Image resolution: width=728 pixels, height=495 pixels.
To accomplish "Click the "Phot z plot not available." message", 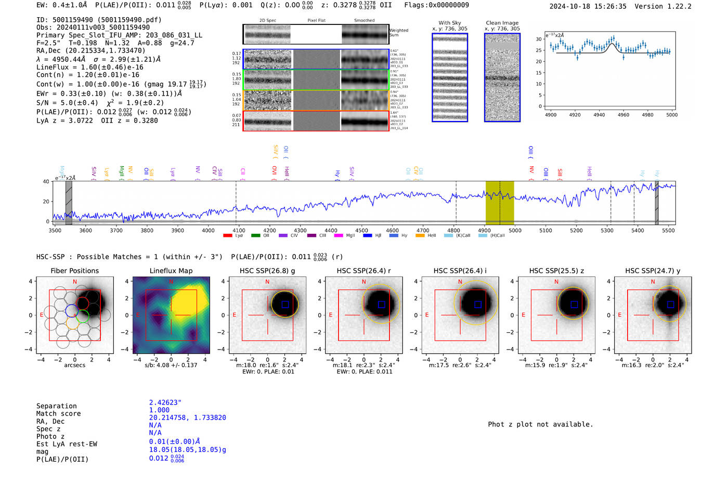I will point(540,424).
